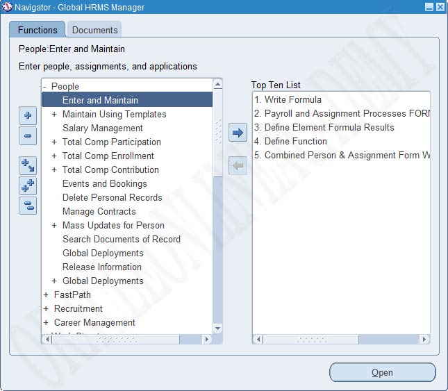The width and height of the screenshot is (448, 391).
Task: Switch to the Documents tab
Action: coord(95,30)
